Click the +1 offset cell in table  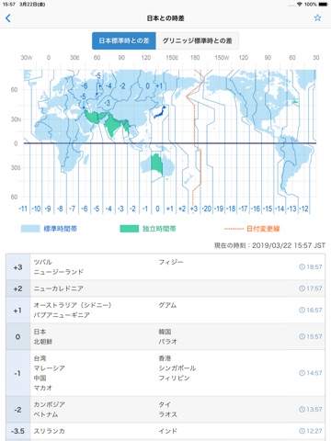(x=17, y=311)
